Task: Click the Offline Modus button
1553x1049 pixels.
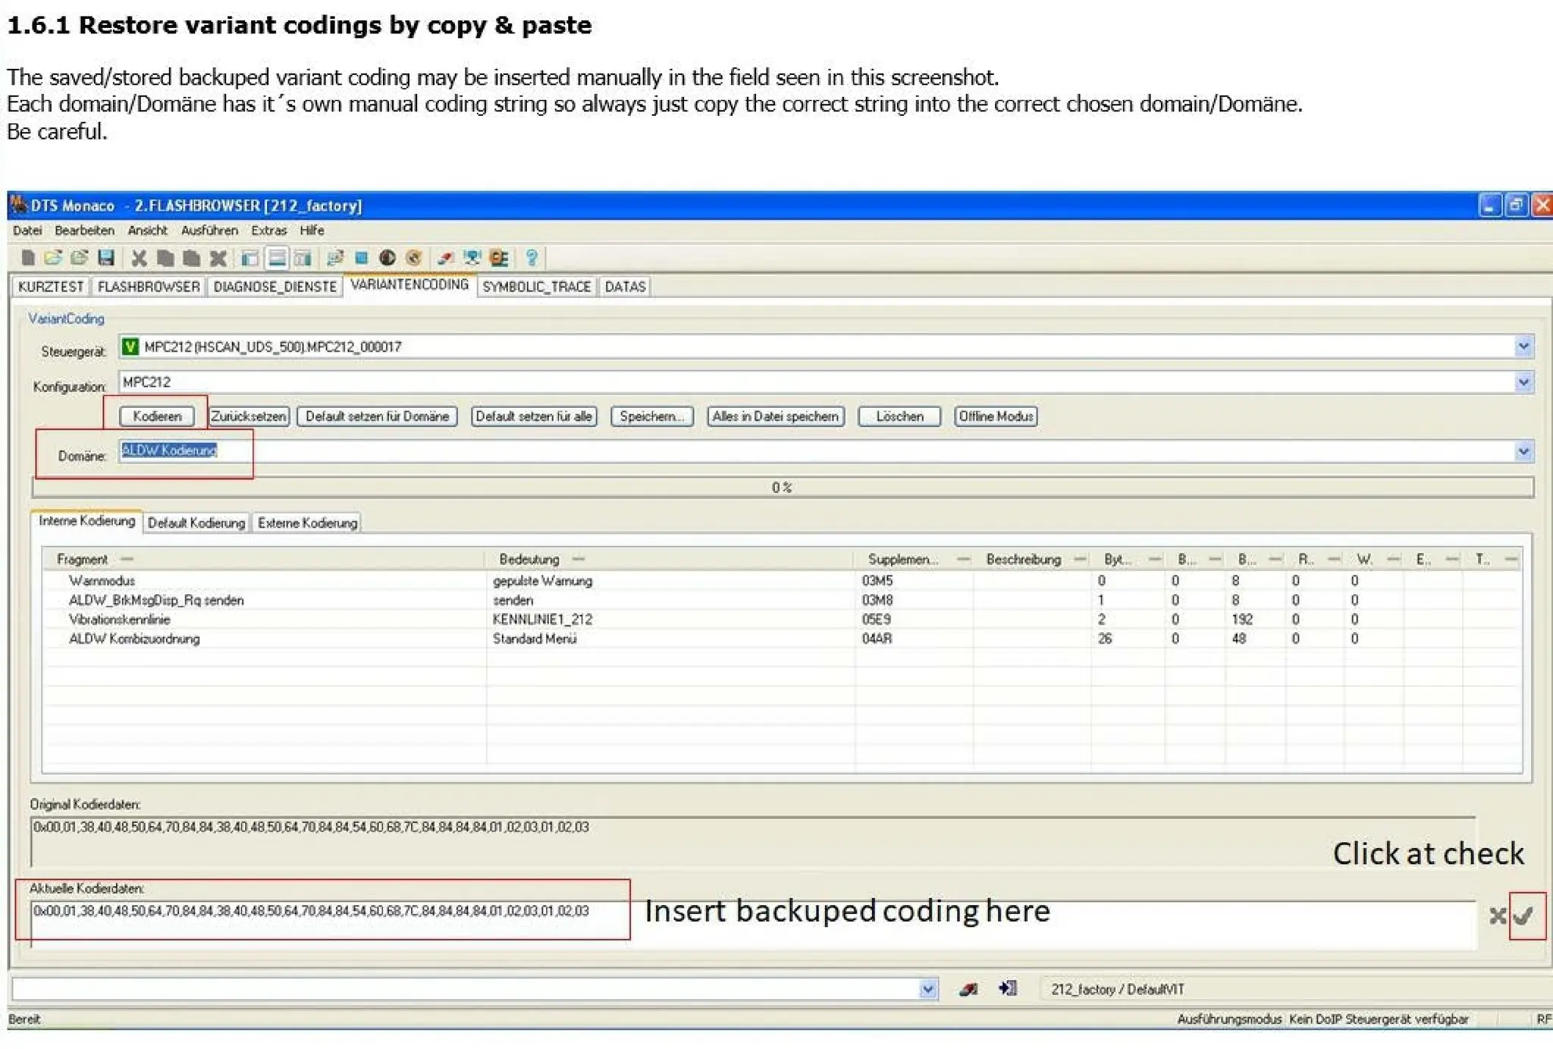Action: point(996,416)
